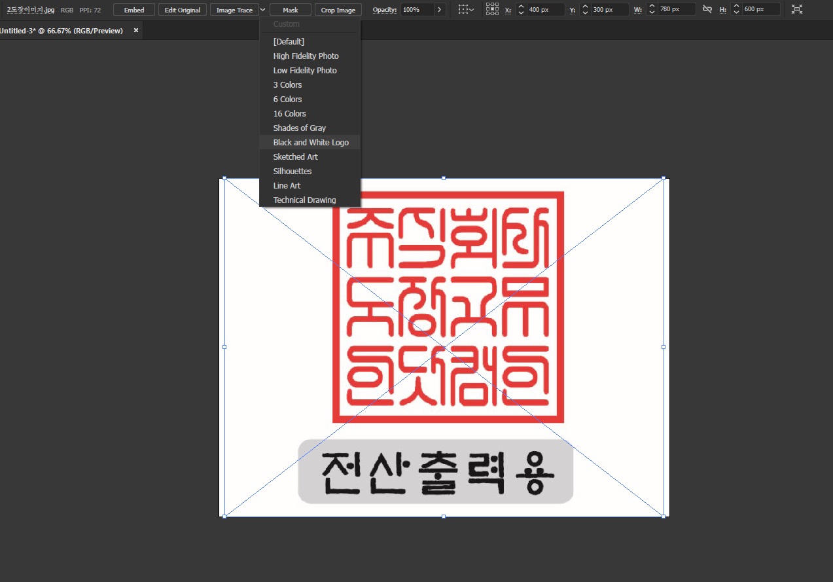Click the linked file name 2도장이미지.jpg
This screenshot has width=833, height=582.
tap(31, 10)
